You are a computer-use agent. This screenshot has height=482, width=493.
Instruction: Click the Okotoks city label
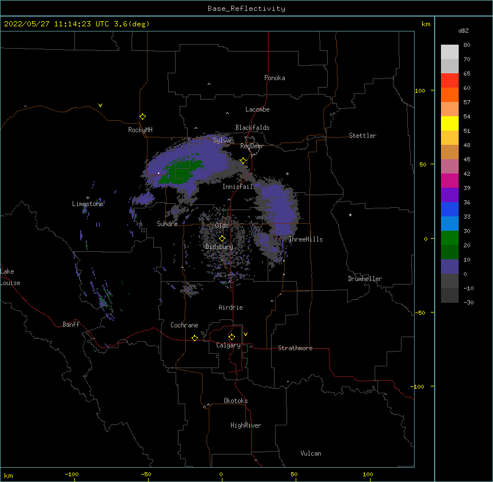point(236,401)
